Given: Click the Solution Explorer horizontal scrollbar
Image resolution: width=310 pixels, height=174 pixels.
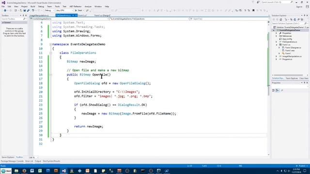Looking at the screenshot, I should (289, 75).
